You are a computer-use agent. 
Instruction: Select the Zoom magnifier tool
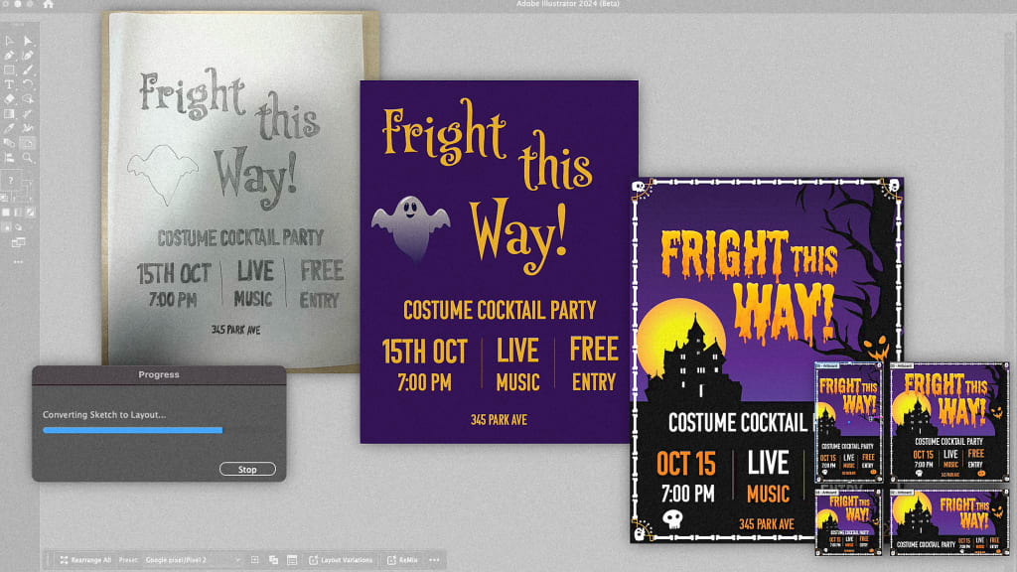[x=28, y=157]
